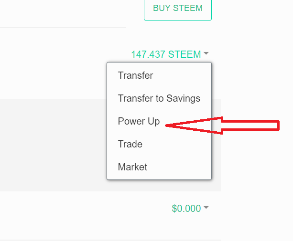Choose the Trade menu entry
Image resolution: width=293 pixels, height=241 pixels.
point(130,144)
